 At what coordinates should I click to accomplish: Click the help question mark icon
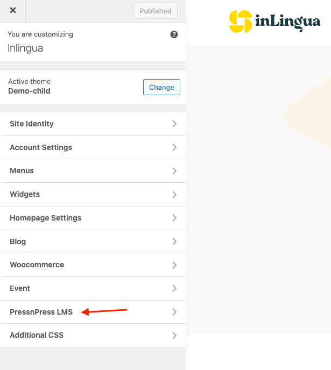(x=174, y=34)
